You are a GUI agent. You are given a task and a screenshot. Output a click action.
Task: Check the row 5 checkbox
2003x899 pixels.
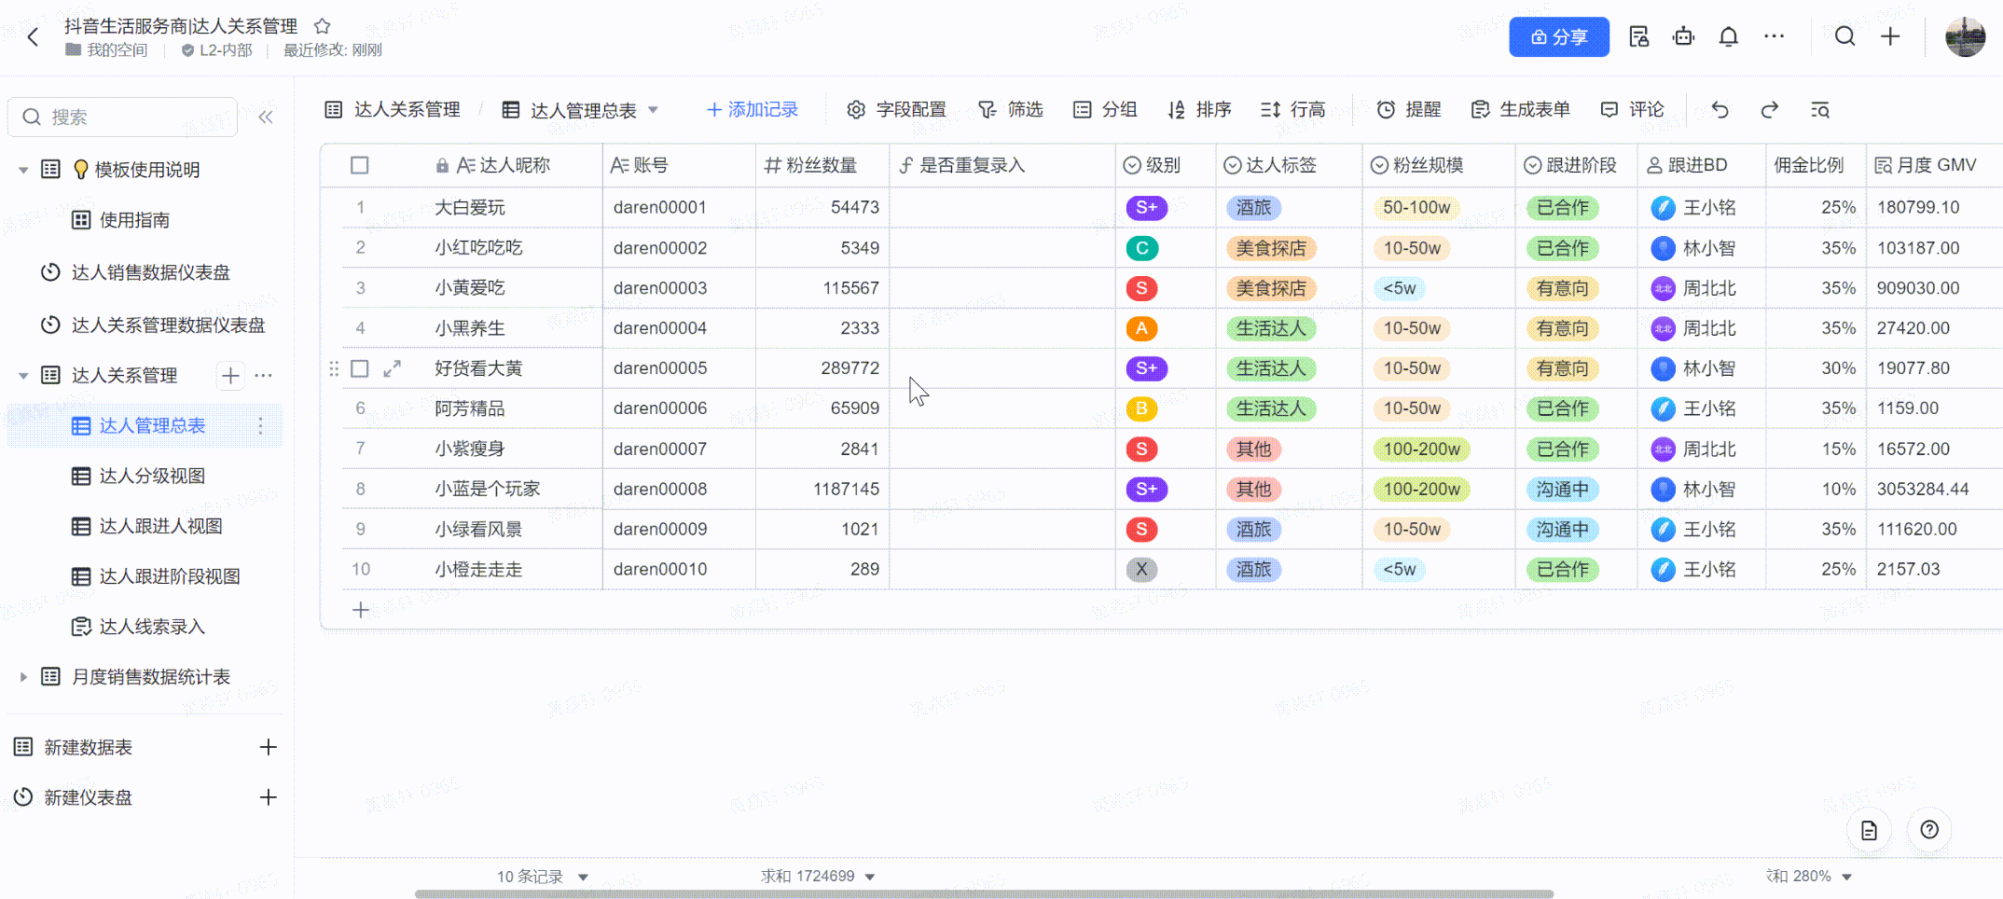[359, 368]
